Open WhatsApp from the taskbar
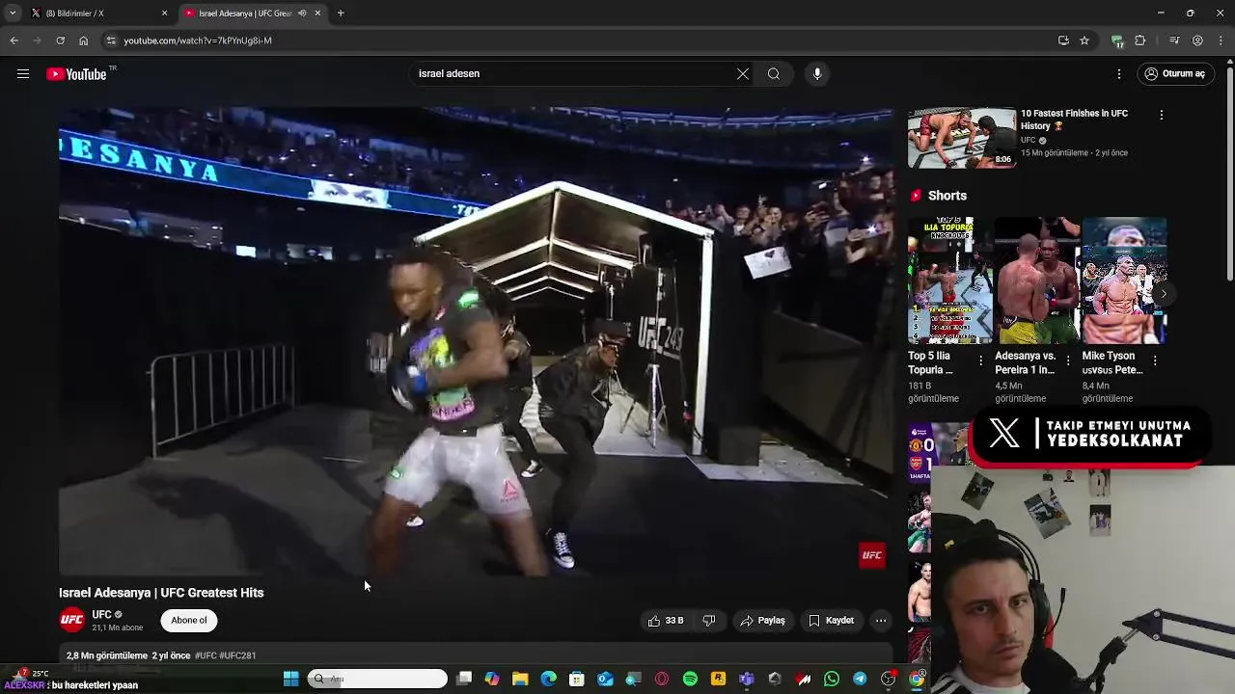 (x=832, y=679)
